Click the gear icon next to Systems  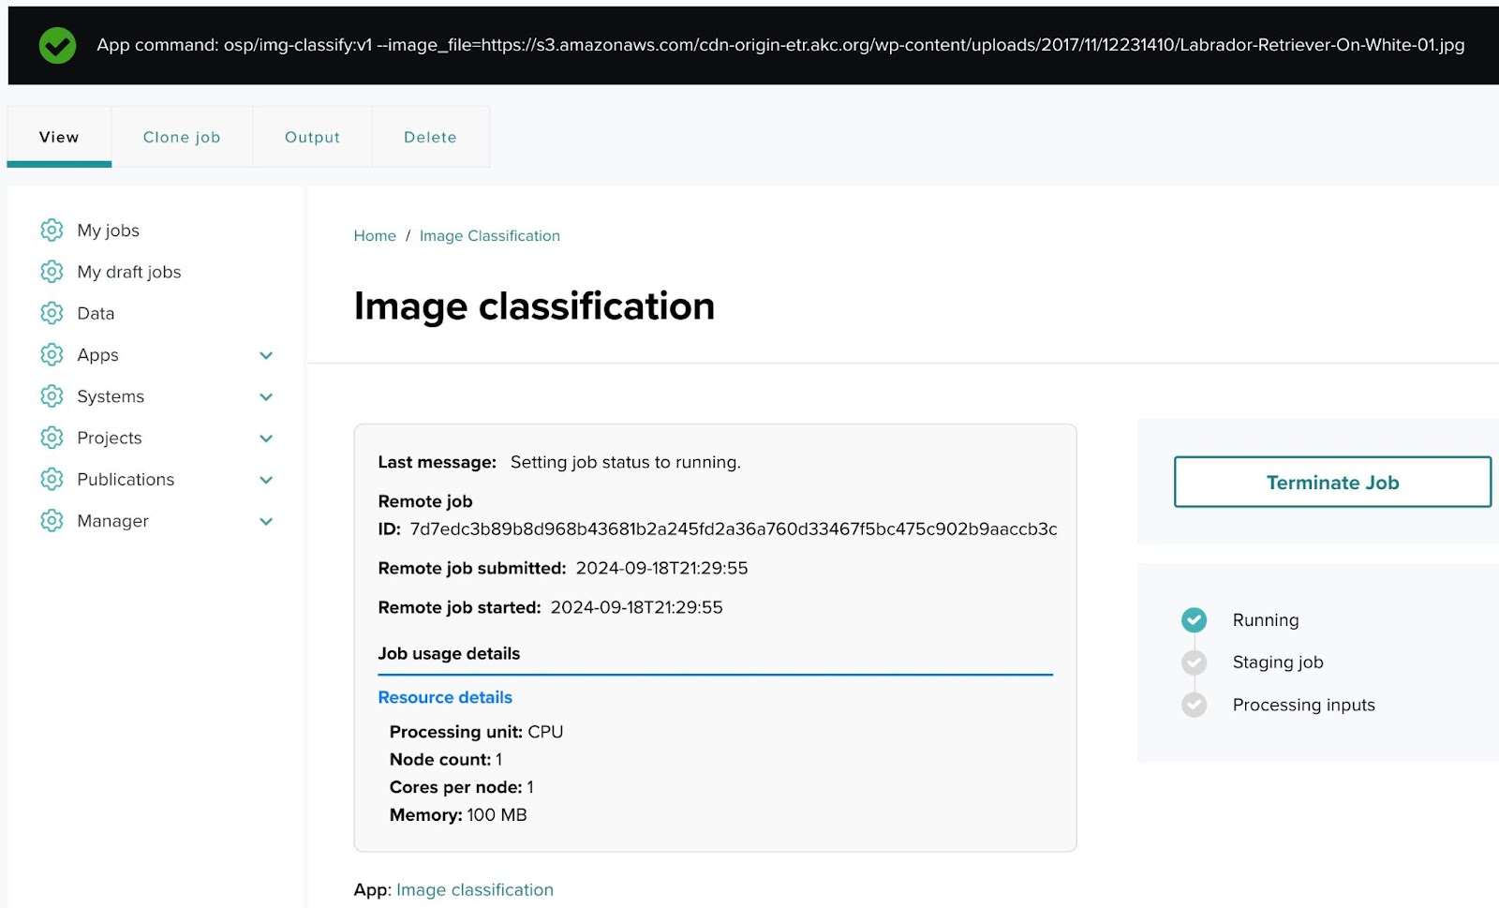tap(52, 396)
